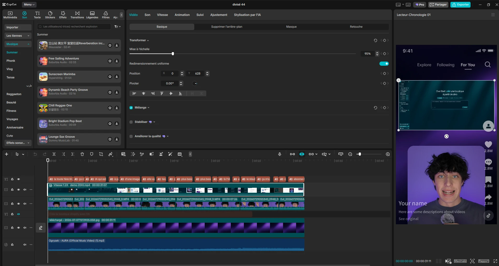Open the music filter icon next to search
The width and height of the screenshot is (499, 266).
(117, 27)
